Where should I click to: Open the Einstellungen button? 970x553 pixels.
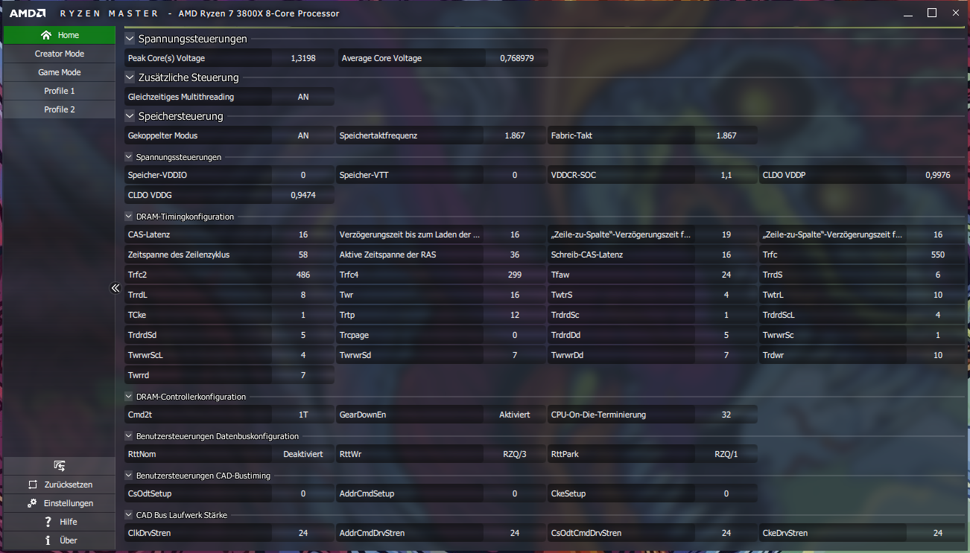point(60,503)
